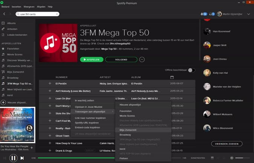Clear the search field with X
Image resolution: width=254 pixels, height=163 pixels.
coord(57,14)
